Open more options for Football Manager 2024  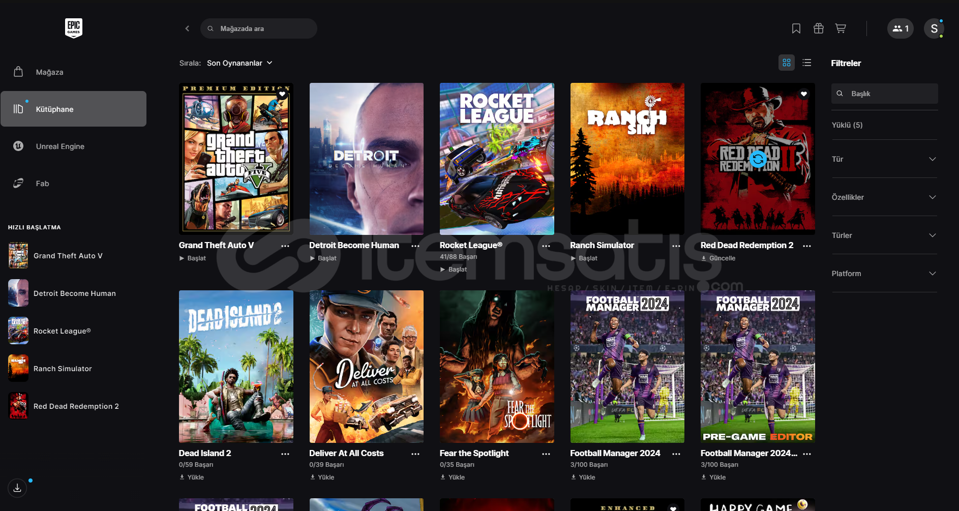tap(676, 454)
